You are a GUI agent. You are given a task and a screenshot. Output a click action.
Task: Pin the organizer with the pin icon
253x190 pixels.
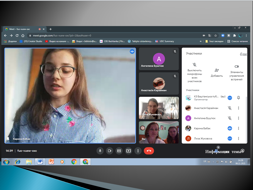[238, 98]
